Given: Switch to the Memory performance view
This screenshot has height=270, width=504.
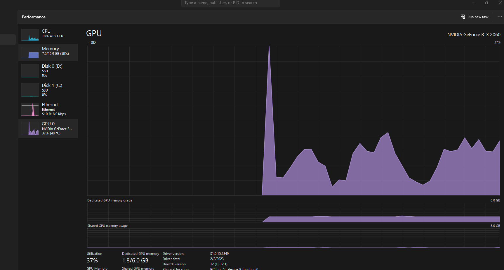Looking at the screenshot, I should click(x=48, y=52).
